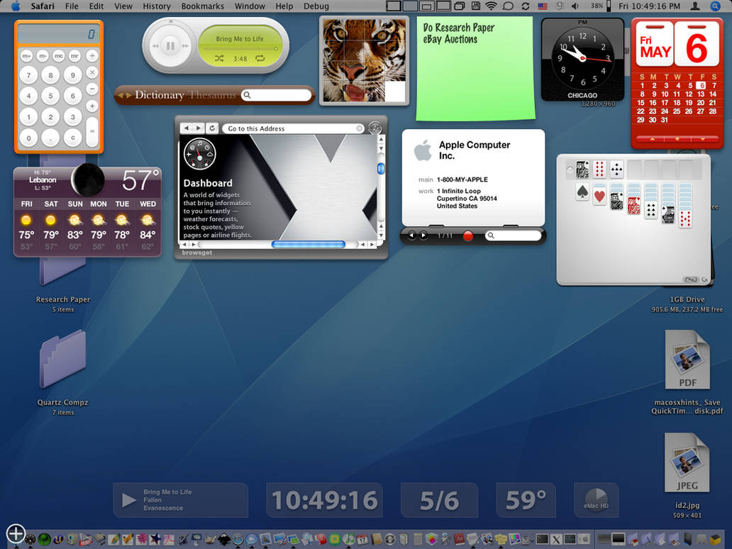Click the eMac HD disk usage pie
The height and width of the screenshot is (549, 732).
tap(596, 500)
